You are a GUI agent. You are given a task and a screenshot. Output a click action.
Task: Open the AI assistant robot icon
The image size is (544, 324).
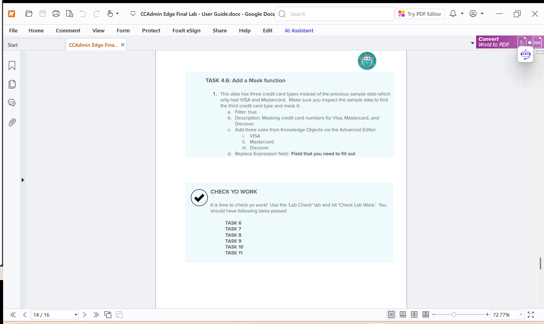[525, 54]
